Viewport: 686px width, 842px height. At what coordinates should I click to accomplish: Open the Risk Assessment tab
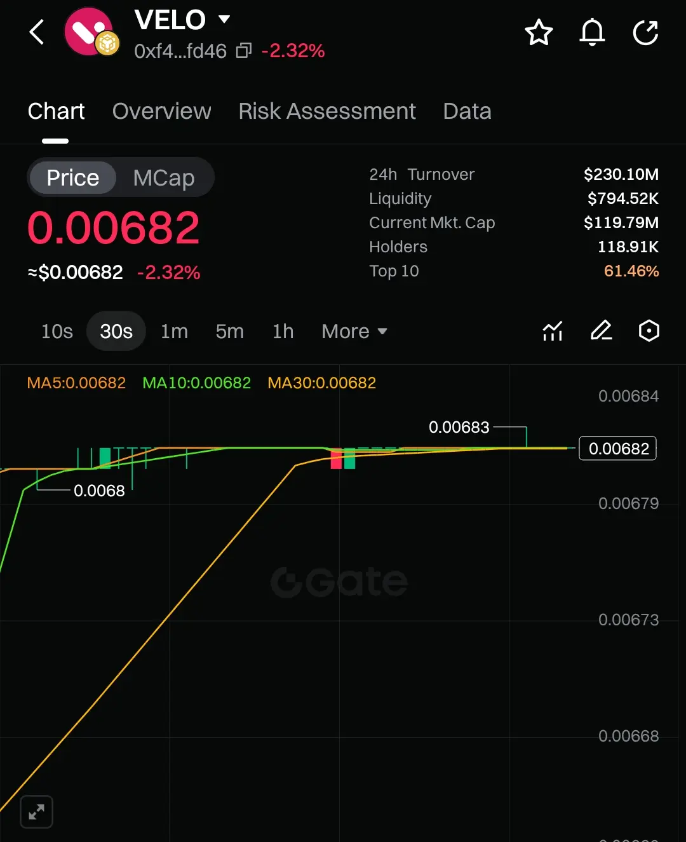click(327, 111)
